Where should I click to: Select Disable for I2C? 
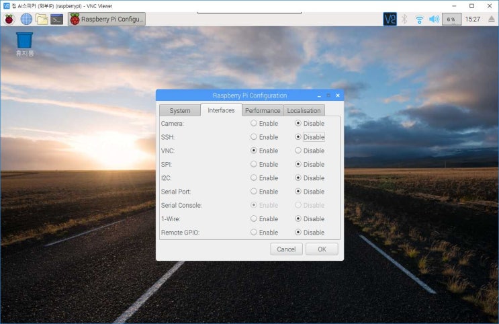(310, 177)
